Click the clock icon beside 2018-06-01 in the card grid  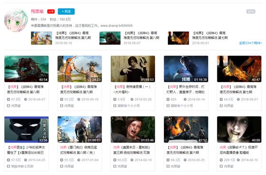[x=238, y=99]
